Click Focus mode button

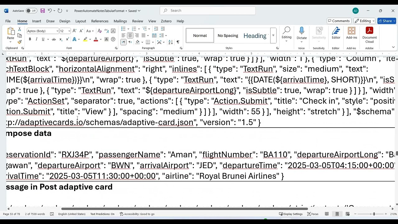click(x=313, y=214)
